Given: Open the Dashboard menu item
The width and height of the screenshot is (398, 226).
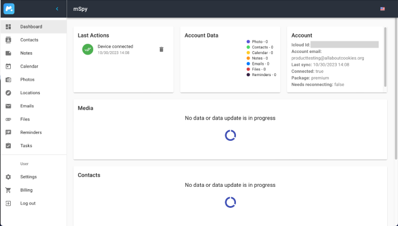Looking at the screenshot, I should (34, 27).
